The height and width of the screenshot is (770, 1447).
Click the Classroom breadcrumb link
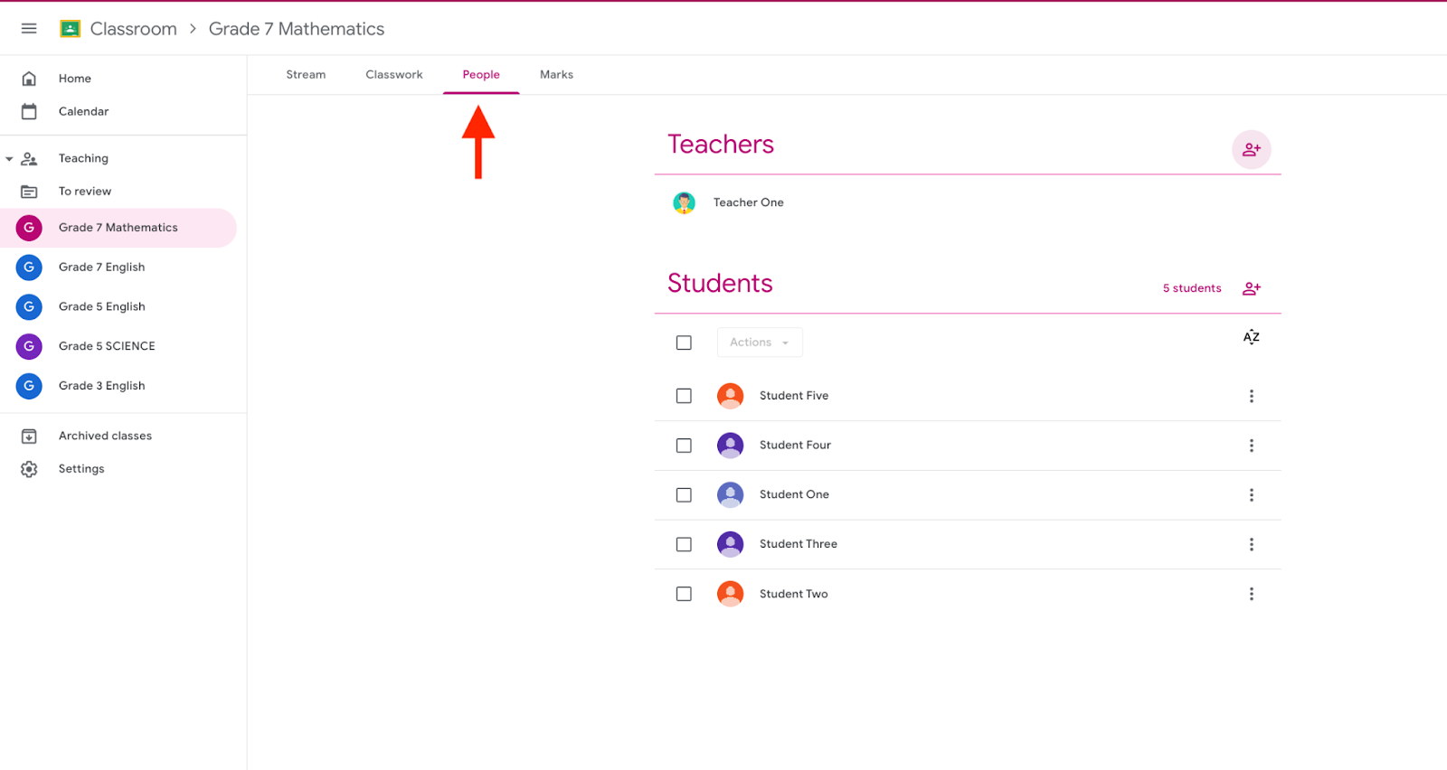click(x=133, y=29)
